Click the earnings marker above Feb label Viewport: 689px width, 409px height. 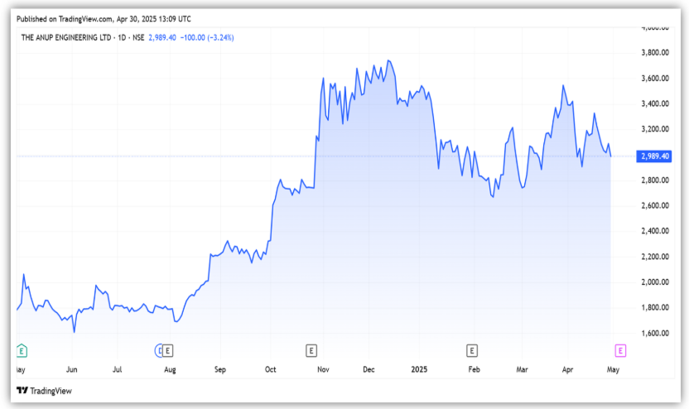[x=472, y=350]
